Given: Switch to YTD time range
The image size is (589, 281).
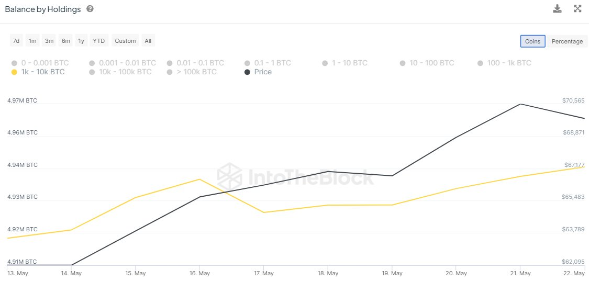Looking at the screenshot, I should point(99,41).
